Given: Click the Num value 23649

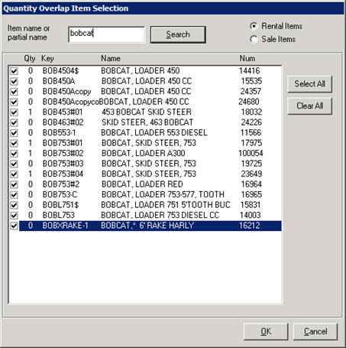Looking at the screenshot, I should [251, 174].
